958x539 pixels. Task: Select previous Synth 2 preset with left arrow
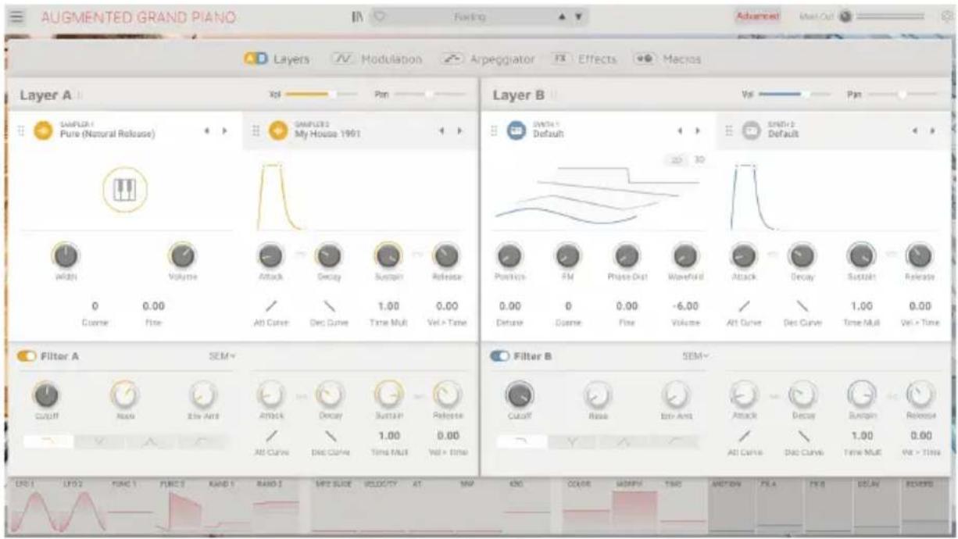(917, 130)
